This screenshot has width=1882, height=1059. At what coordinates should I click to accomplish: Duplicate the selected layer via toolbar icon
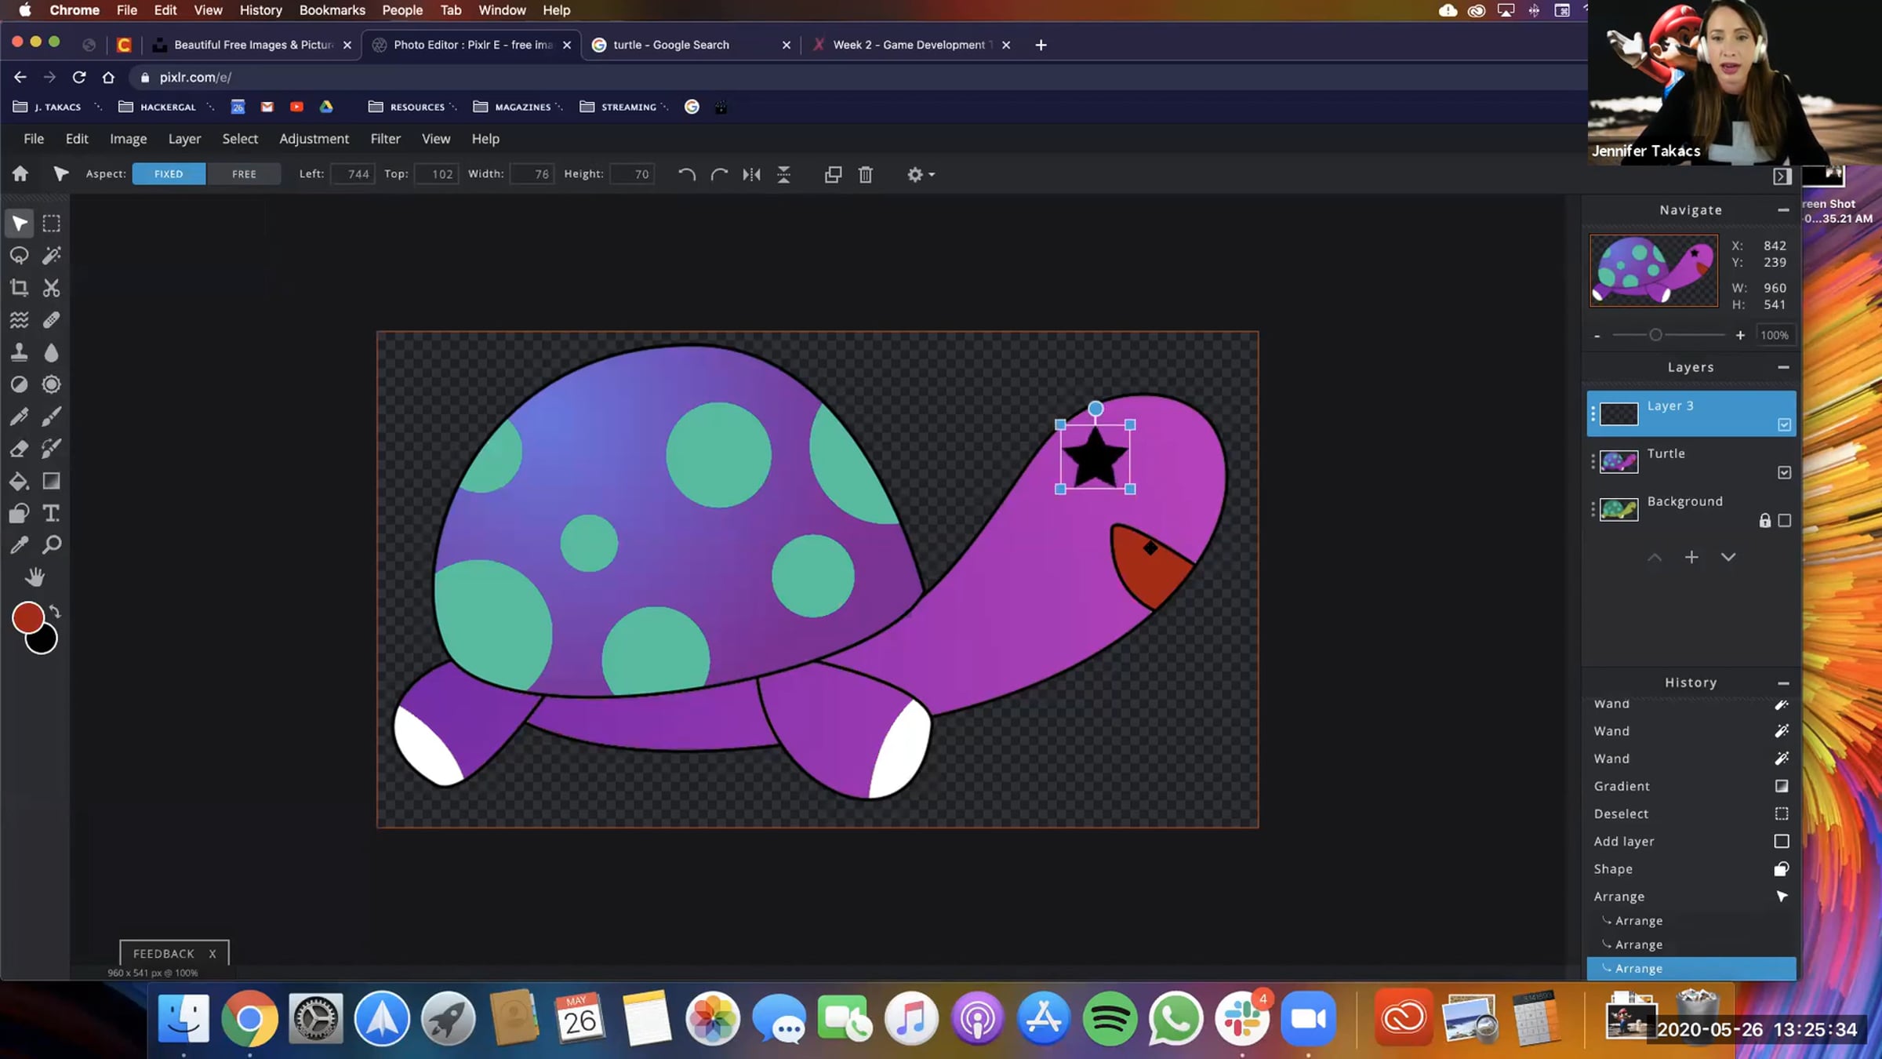(x=833, y=174)
